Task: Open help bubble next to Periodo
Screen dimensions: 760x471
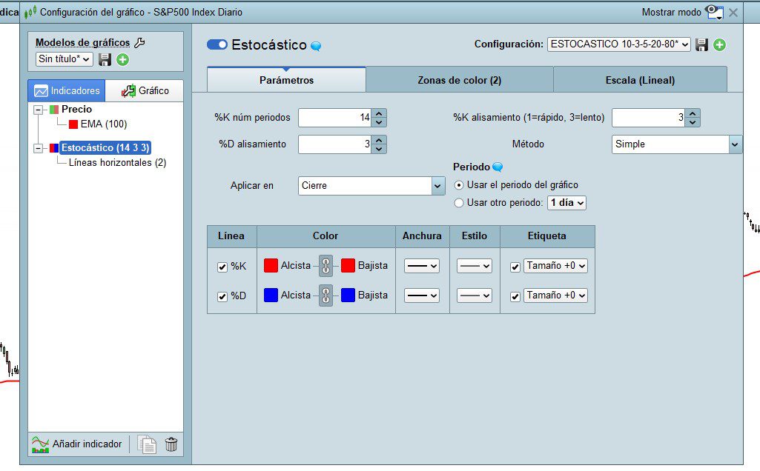Action: pyautogui.click(x=498, y=167)
